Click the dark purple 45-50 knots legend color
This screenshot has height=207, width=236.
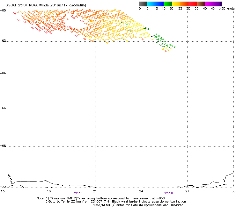[x=218, y=4]
